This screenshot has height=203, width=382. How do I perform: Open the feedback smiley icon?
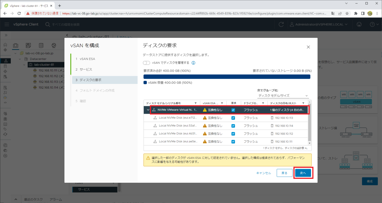tap(359, 24)
